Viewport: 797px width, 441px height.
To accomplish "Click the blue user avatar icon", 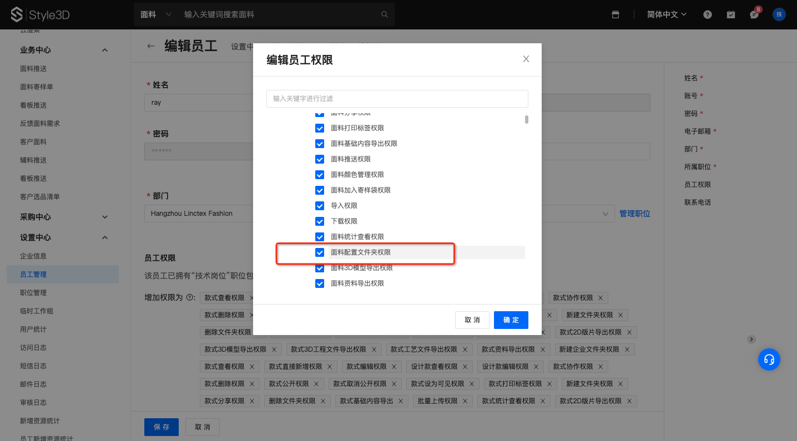I will point(779,14).
